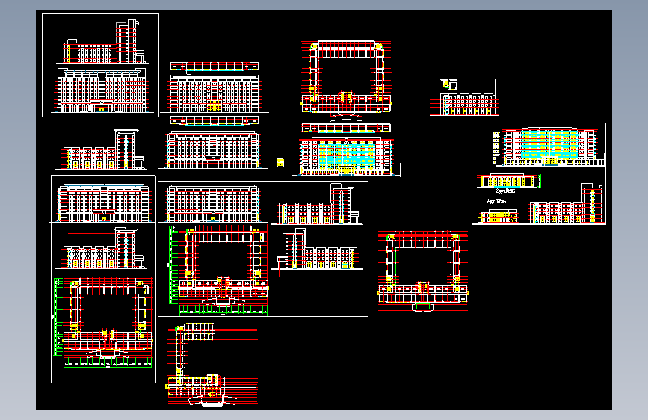Select the front elevation in the top-left framed sheet
This screenshot has width=648, height=420.
(x=102, y=90)
